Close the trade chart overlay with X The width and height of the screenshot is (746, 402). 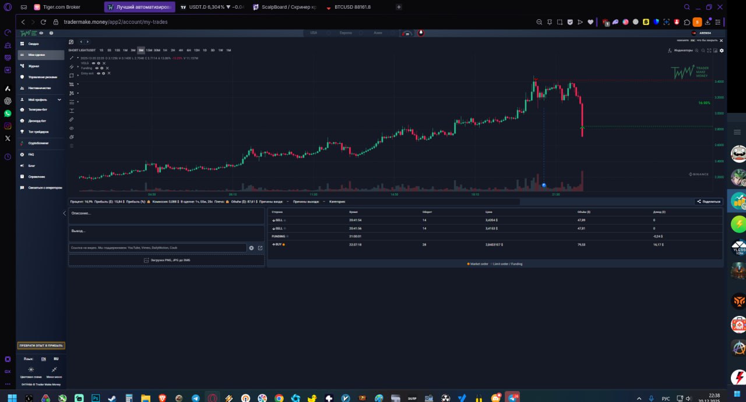coord(722,41)
